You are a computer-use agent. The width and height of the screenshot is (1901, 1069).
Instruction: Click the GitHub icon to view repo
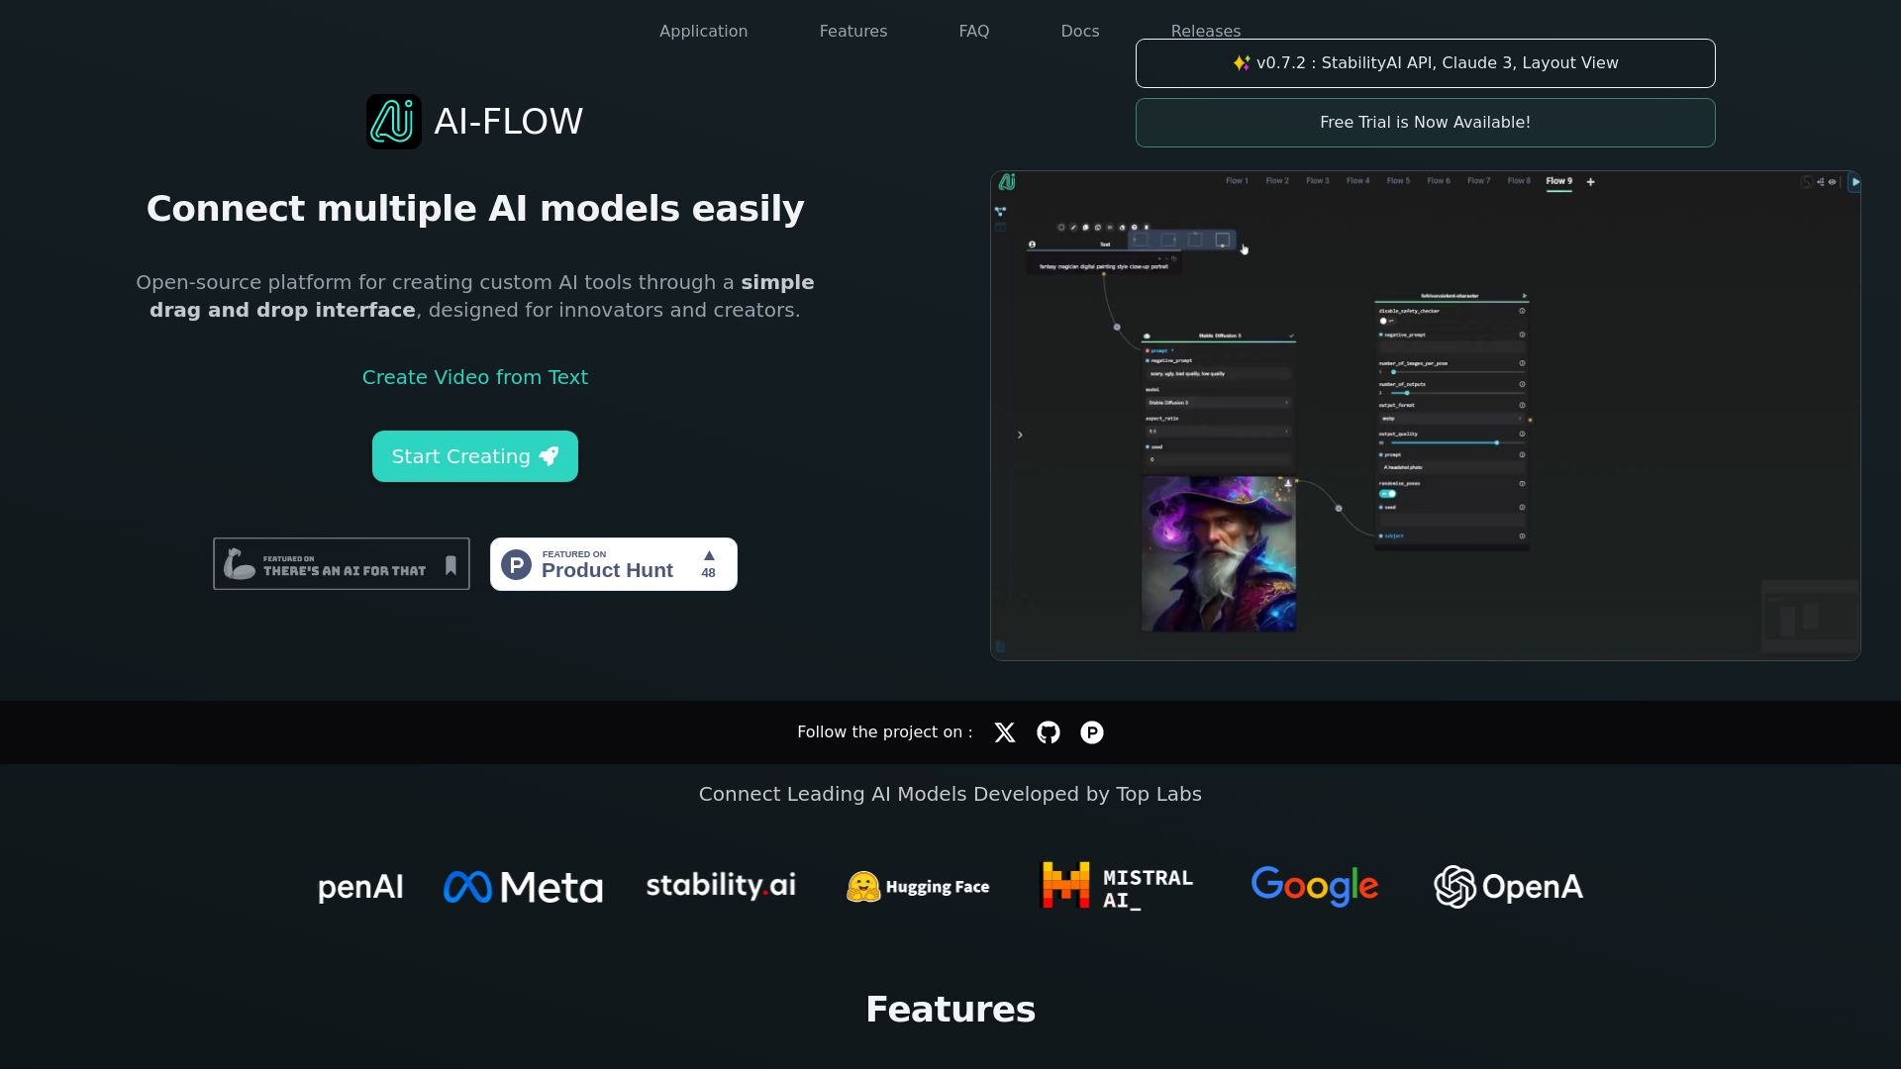(x=1049, y=732)
